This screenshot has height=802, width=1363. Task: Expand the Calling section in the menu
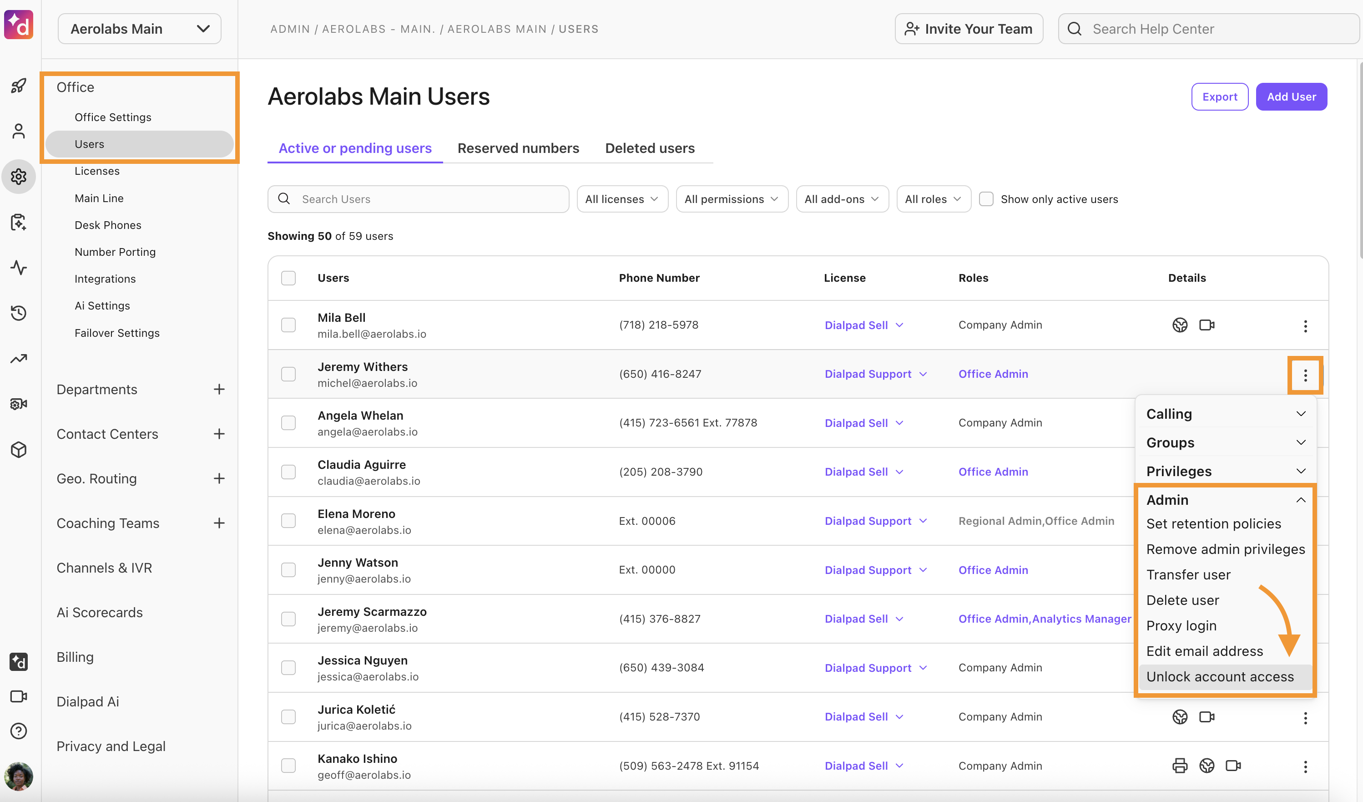pyautogui.click(x=1225, y=414)
